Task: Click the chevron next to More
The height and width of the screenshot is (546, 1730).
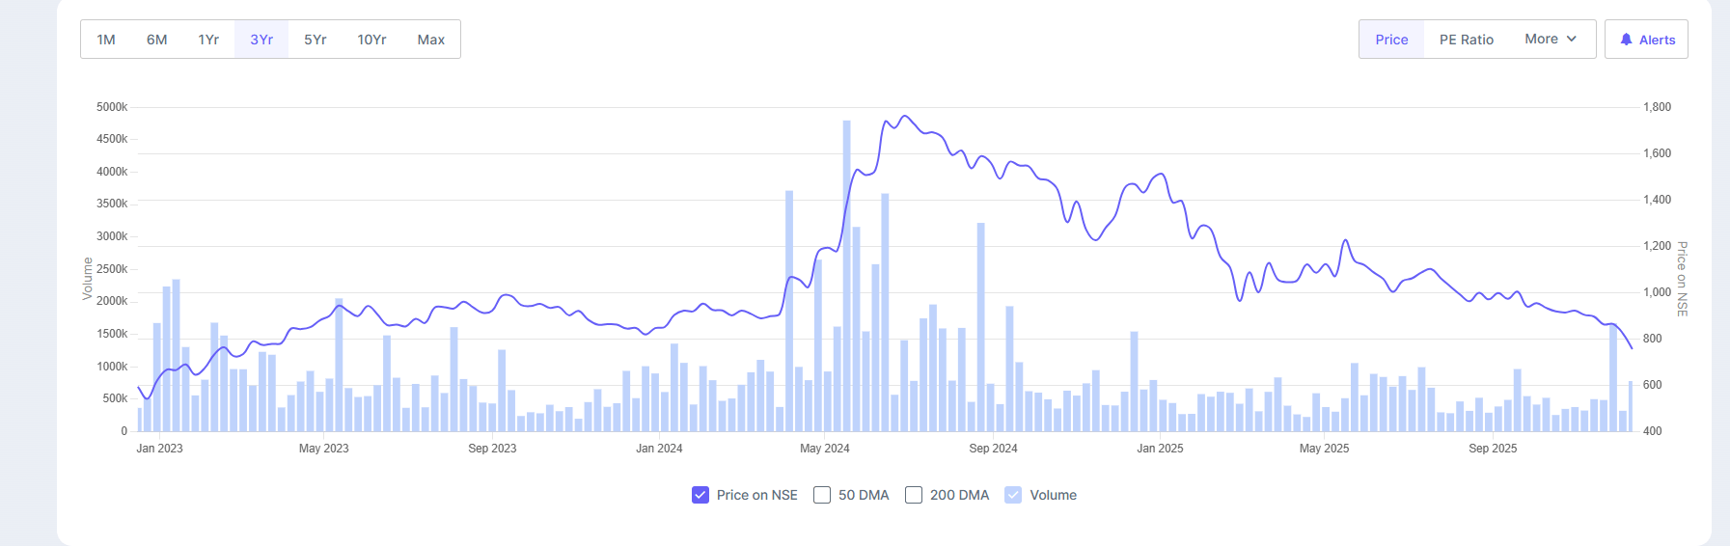Action: click(x=1572, y=40)
